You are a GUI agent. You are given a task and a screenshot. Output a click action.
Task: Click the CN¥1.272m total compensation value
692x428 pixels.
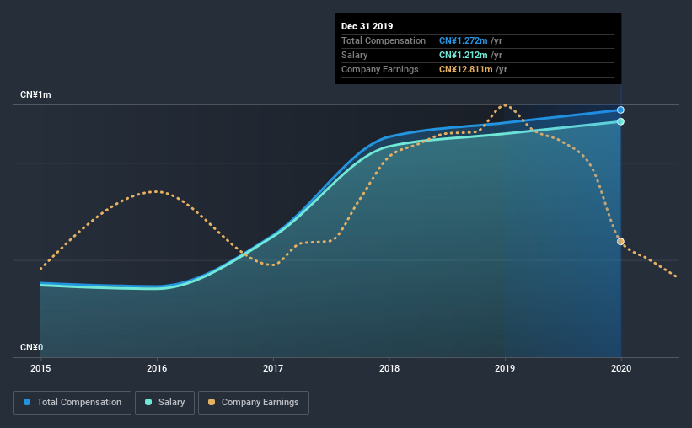(464, 41)
